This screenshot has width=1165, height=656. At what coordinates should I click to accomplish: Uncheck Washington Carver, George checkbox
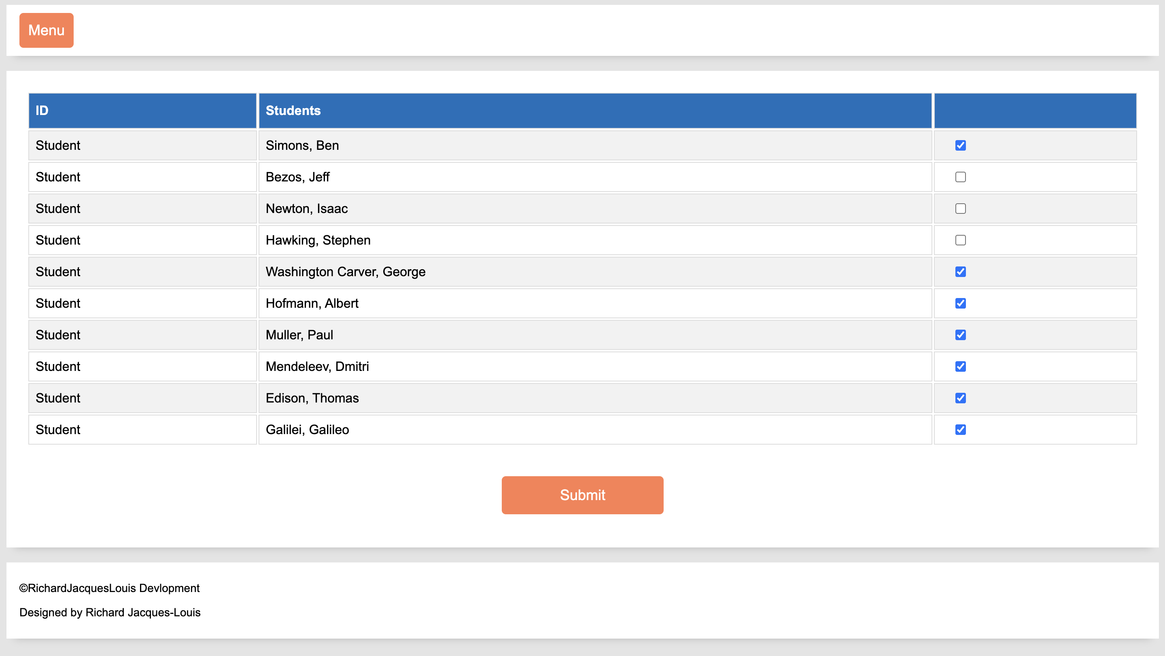click(x=960, y=271)
